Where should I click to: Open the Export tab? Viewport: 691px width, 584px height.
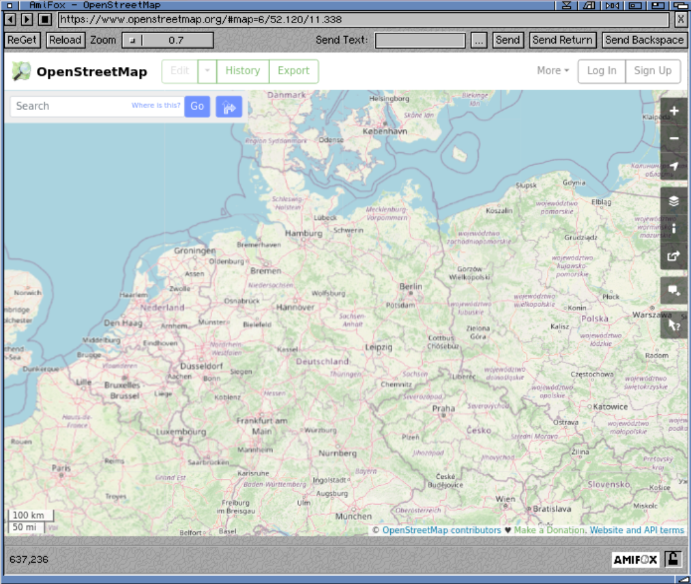(x=293, y=71)
